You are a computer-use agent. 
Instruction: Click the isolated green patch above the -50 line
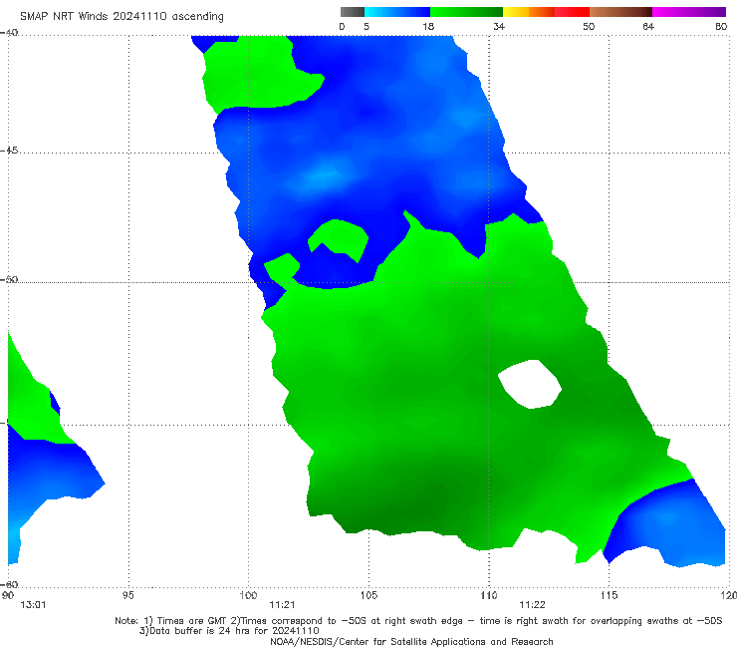[x=340, y=236]
